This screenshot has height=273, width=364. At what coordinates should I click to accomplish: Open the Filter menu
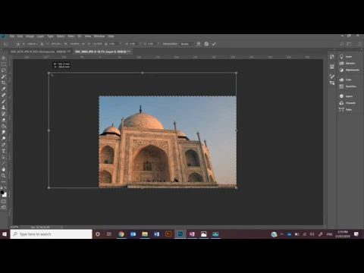tap(71, 36)
